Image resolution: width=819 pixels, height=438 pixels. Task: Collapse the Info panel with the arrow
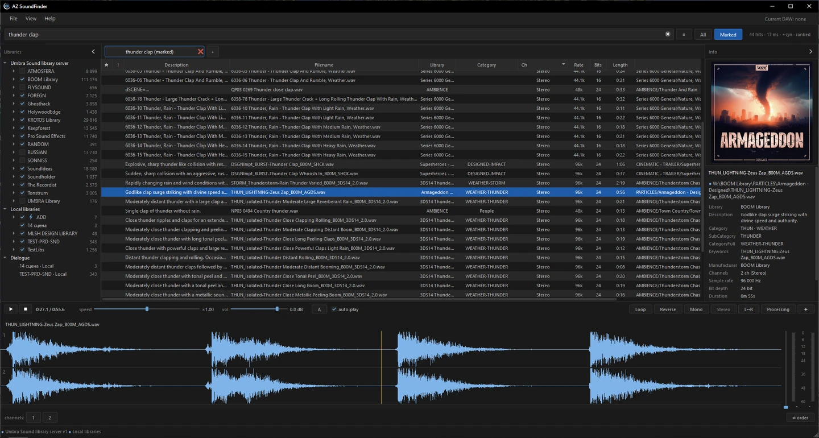coord(810,52)
